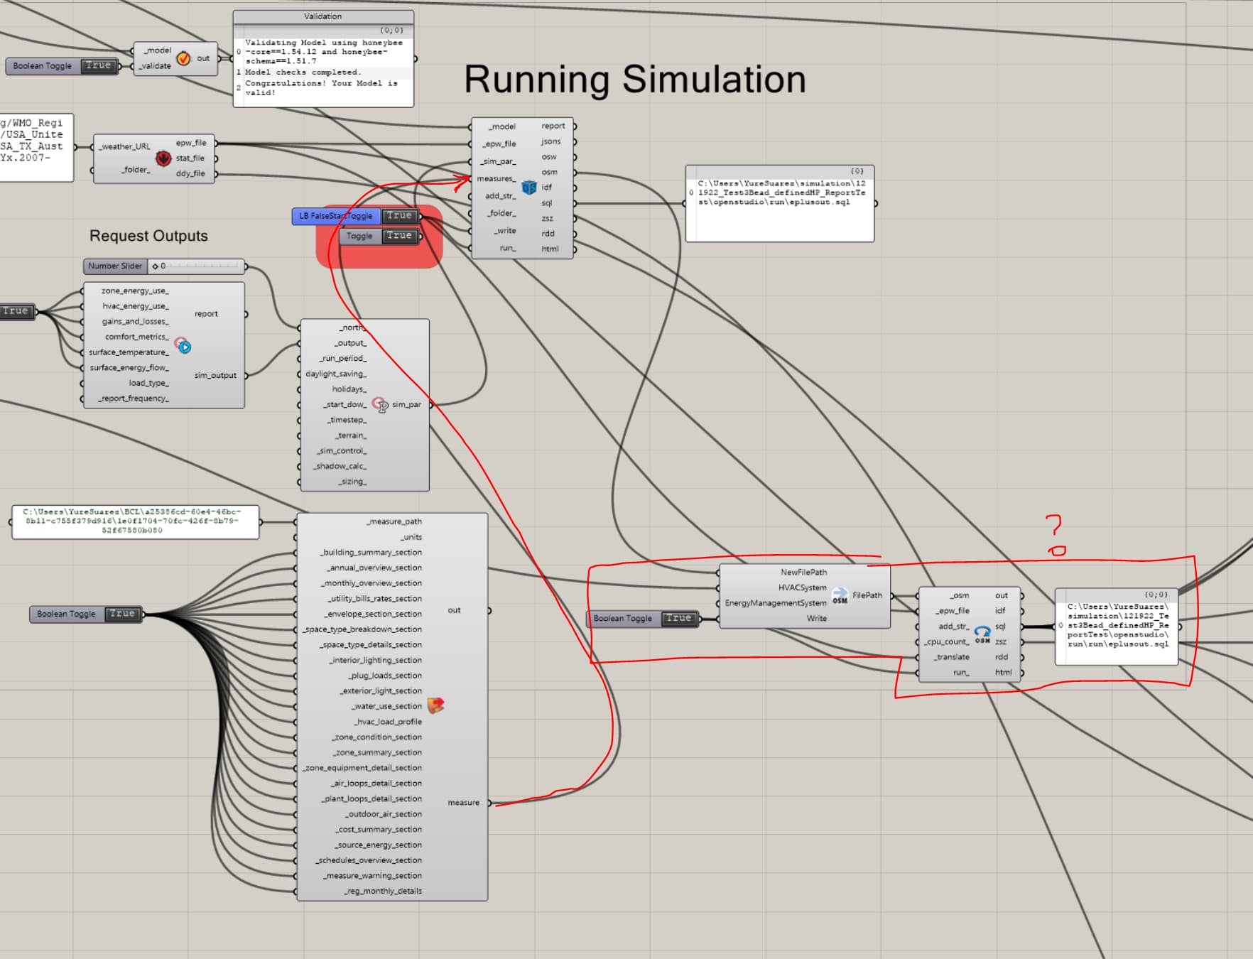
Task: Click the _plant_loops_detail_section input
Action: [371, 798]
